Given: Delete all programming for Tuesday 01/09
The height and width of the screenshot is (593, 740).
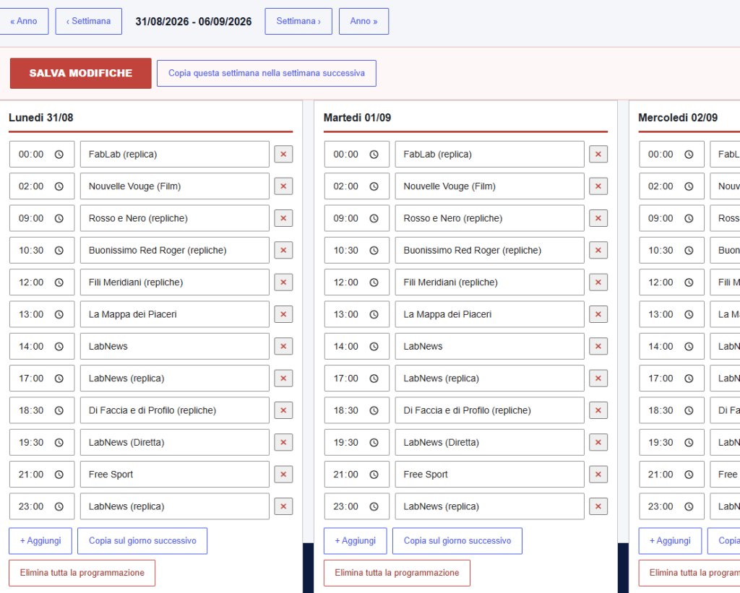Looking at the screenshot, I should coord(397,573).
